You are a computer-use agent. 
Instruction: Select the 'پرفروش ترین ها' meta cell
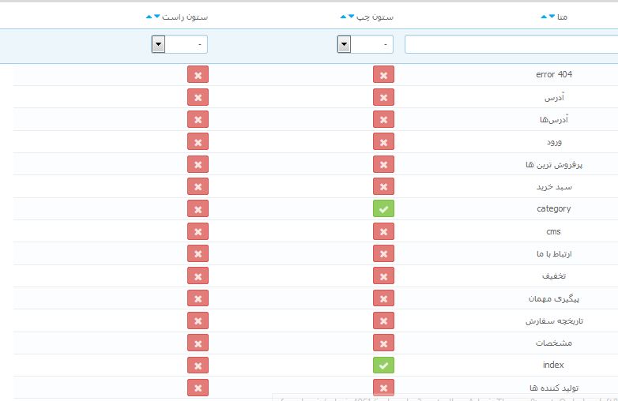click(x=554, y=164)
